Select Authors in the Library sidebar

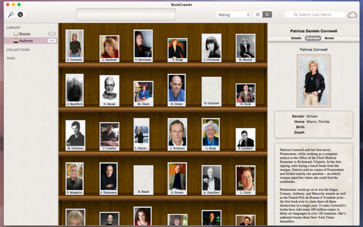tap(25, 41)
